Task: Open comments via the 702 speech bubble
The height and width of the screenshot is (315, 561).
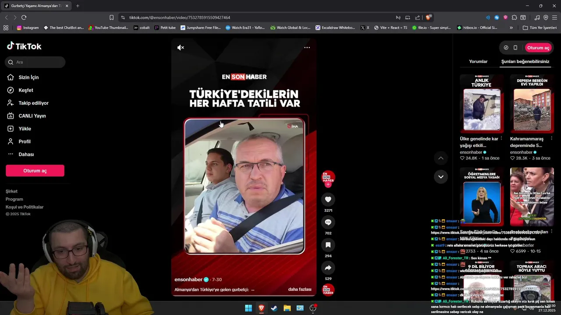Action: click(x=328, y=222)
